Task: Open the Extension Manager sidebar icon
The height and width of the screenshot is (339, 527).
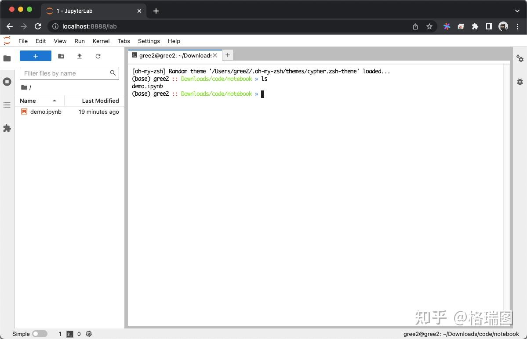Action: [7, 128]
